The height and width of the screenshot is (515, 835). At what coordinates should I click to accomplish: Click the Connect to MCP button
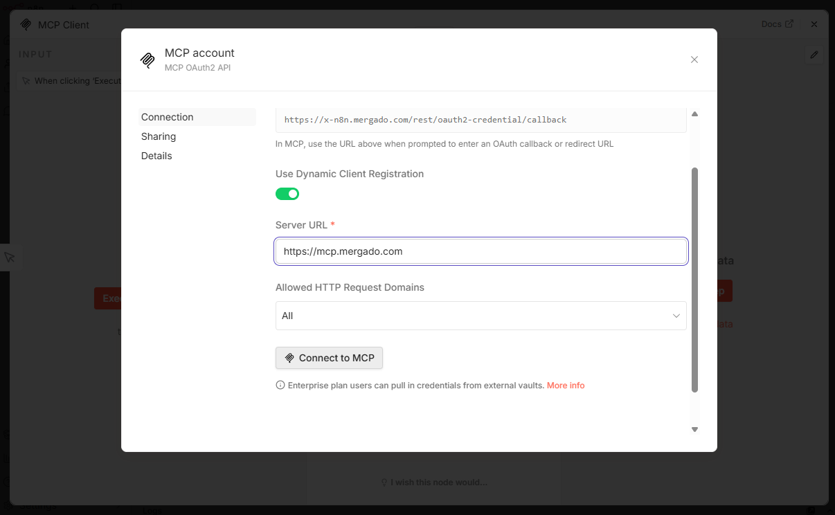[329, 358]
